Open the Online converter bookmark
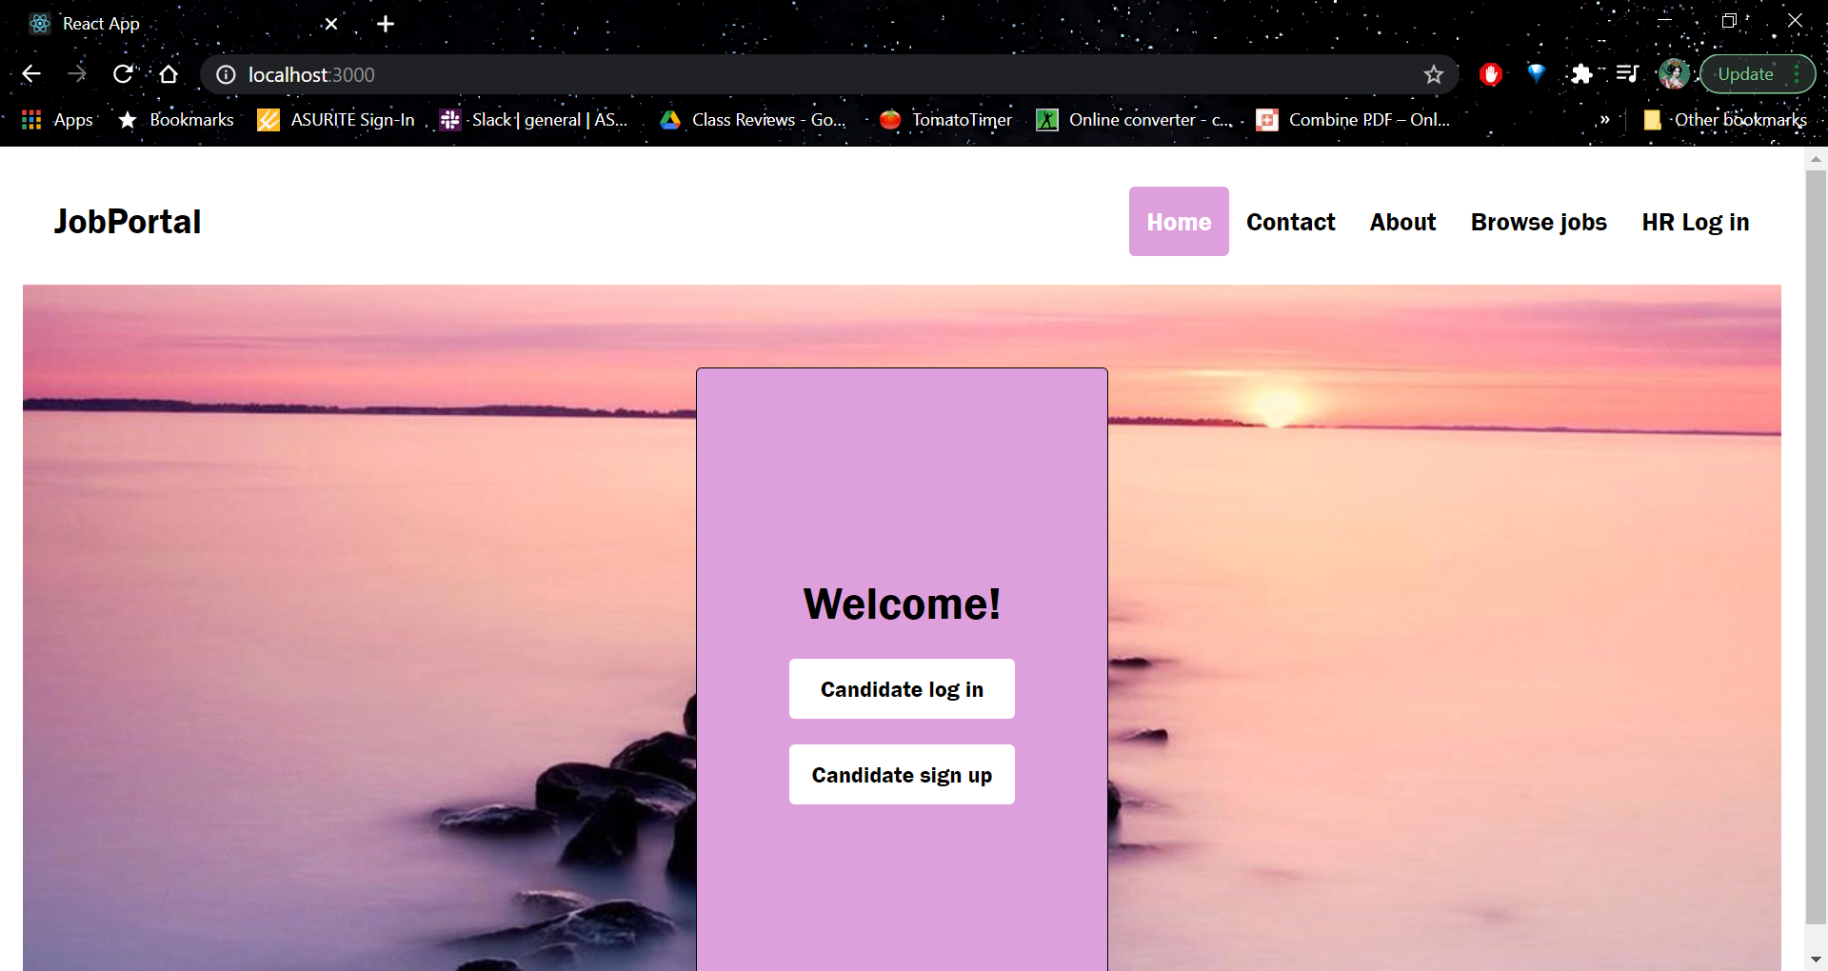The width and height of the screenshot is (1828, 971). pos(1134,120)
